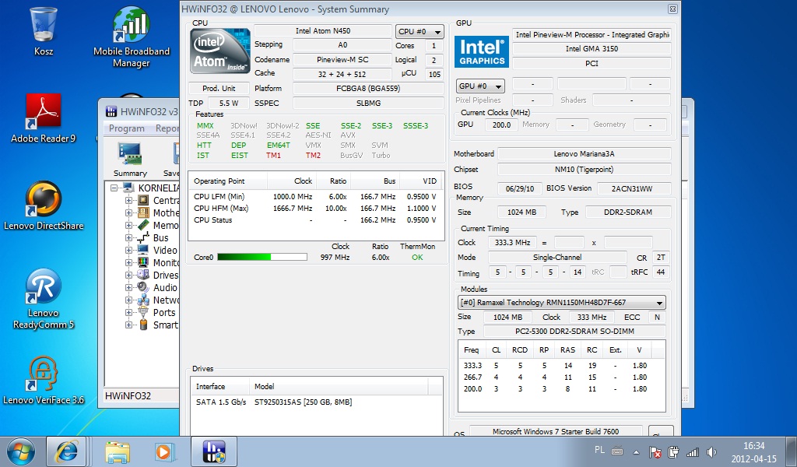This screenshot has width=797, height=467.
Task: Select the Monitor tree icon
Action: 144,262
